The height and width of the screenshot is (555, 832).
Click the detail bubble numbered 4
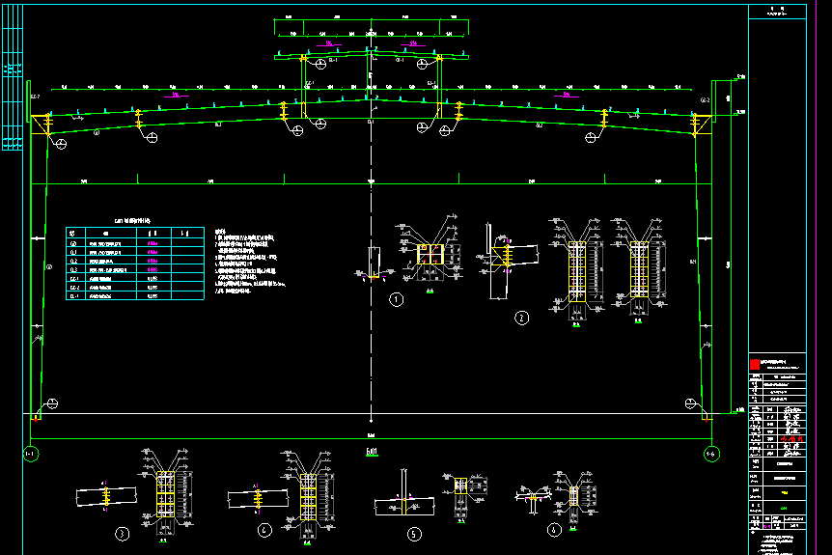tap(264, 530)
